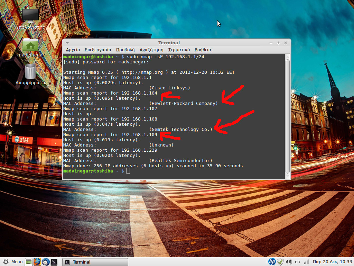354x266 pixels.
Task: Click the '(Cisco-Linksys)' text
Action: [x=170, y=88]
